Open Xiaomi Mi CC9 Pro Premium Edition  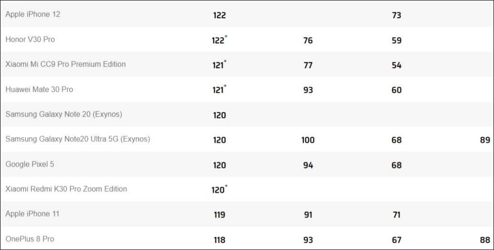[66, 64]
